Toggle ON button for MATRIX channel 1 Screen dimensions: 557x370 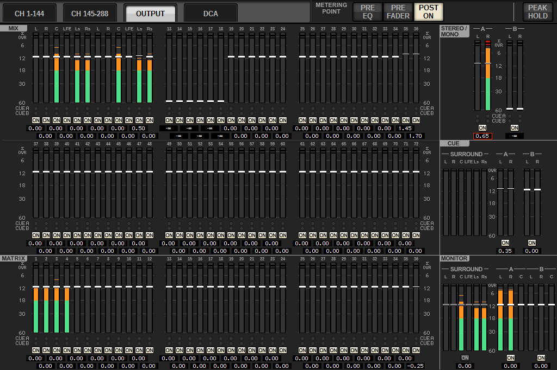coord(36,350)
